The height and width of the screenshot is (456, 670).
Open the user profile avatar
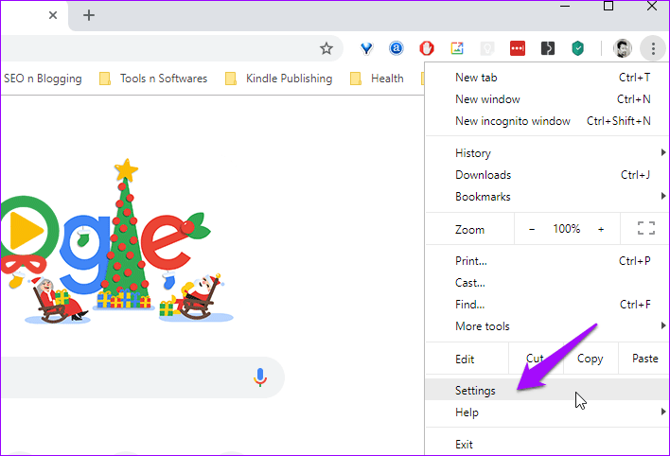pos(622,48)
